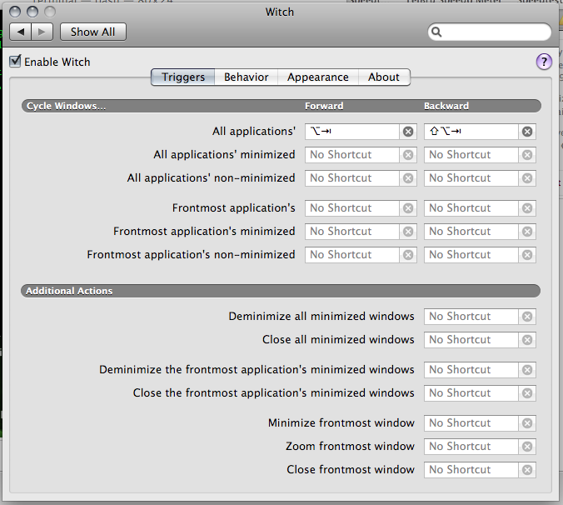
Task: Clear the Zoom frontmost window shortcut
Action: click(527, 447)
